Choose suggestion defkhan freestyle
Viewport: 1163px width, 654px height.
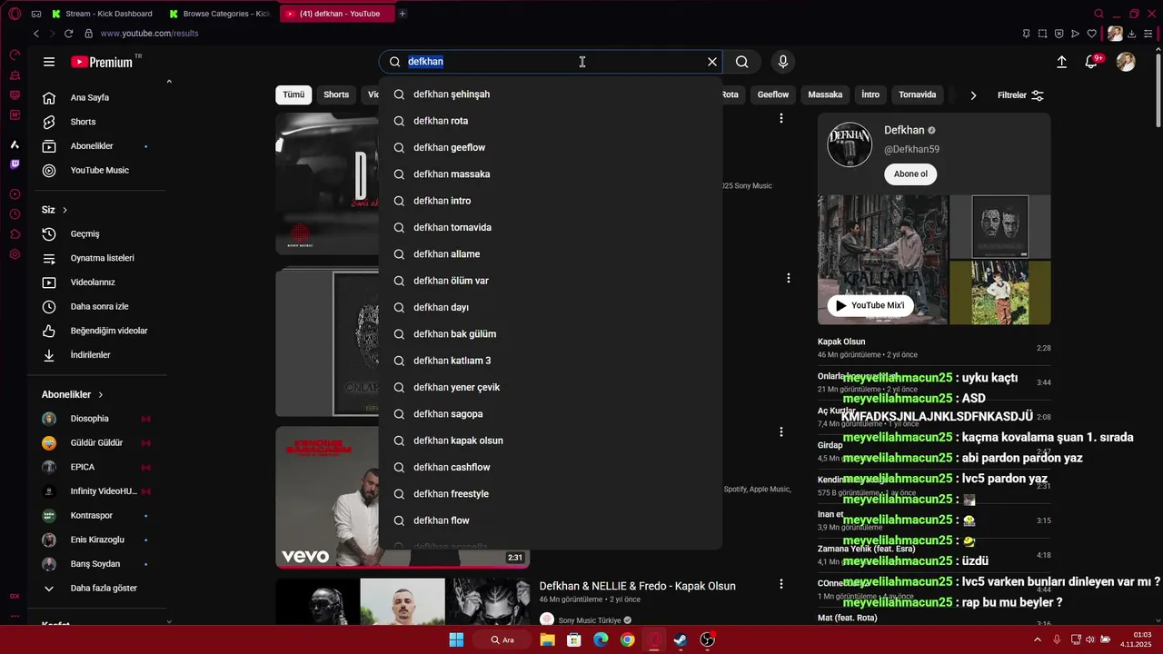tap(551, 494)
